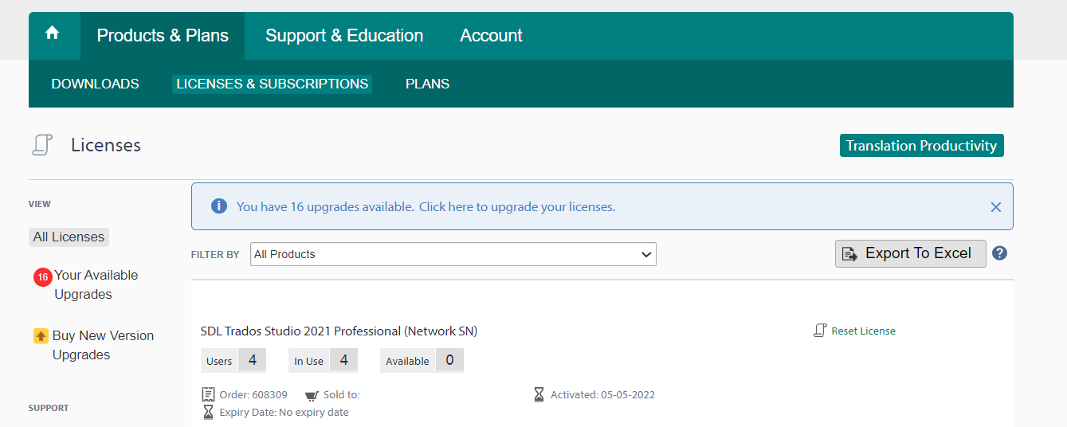Click the Licenses scroll icon in heading

coord(42,145)
